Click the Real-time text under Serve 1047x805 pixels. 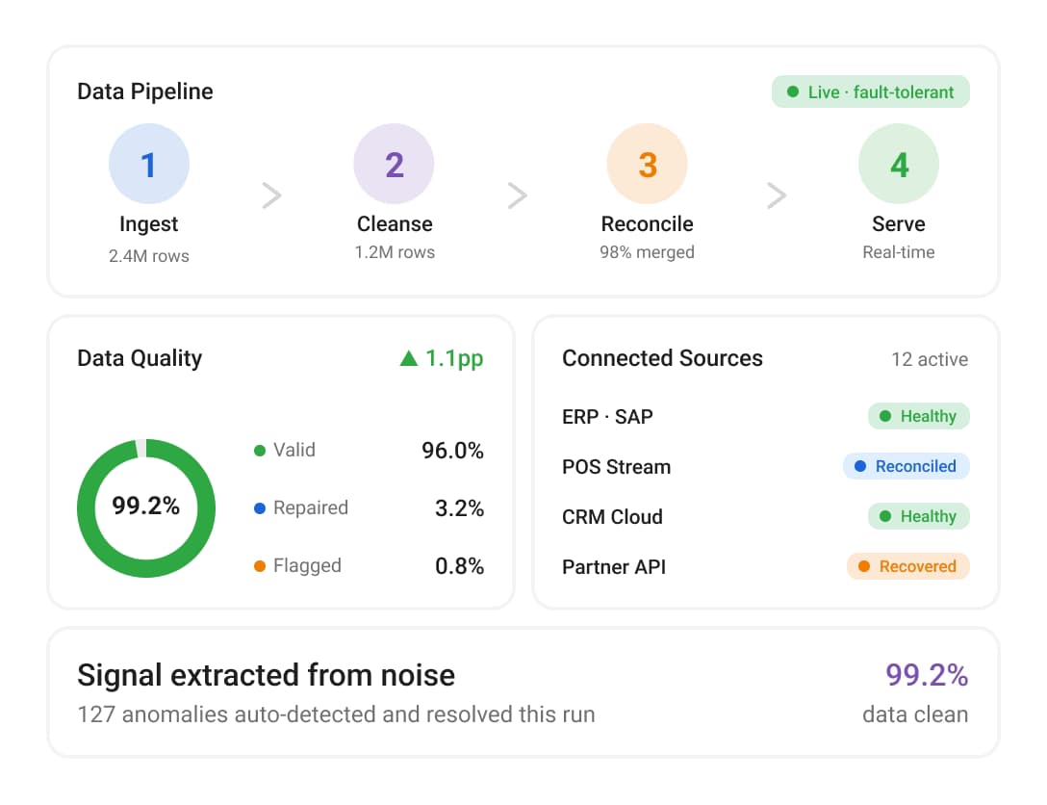[899, 252]
